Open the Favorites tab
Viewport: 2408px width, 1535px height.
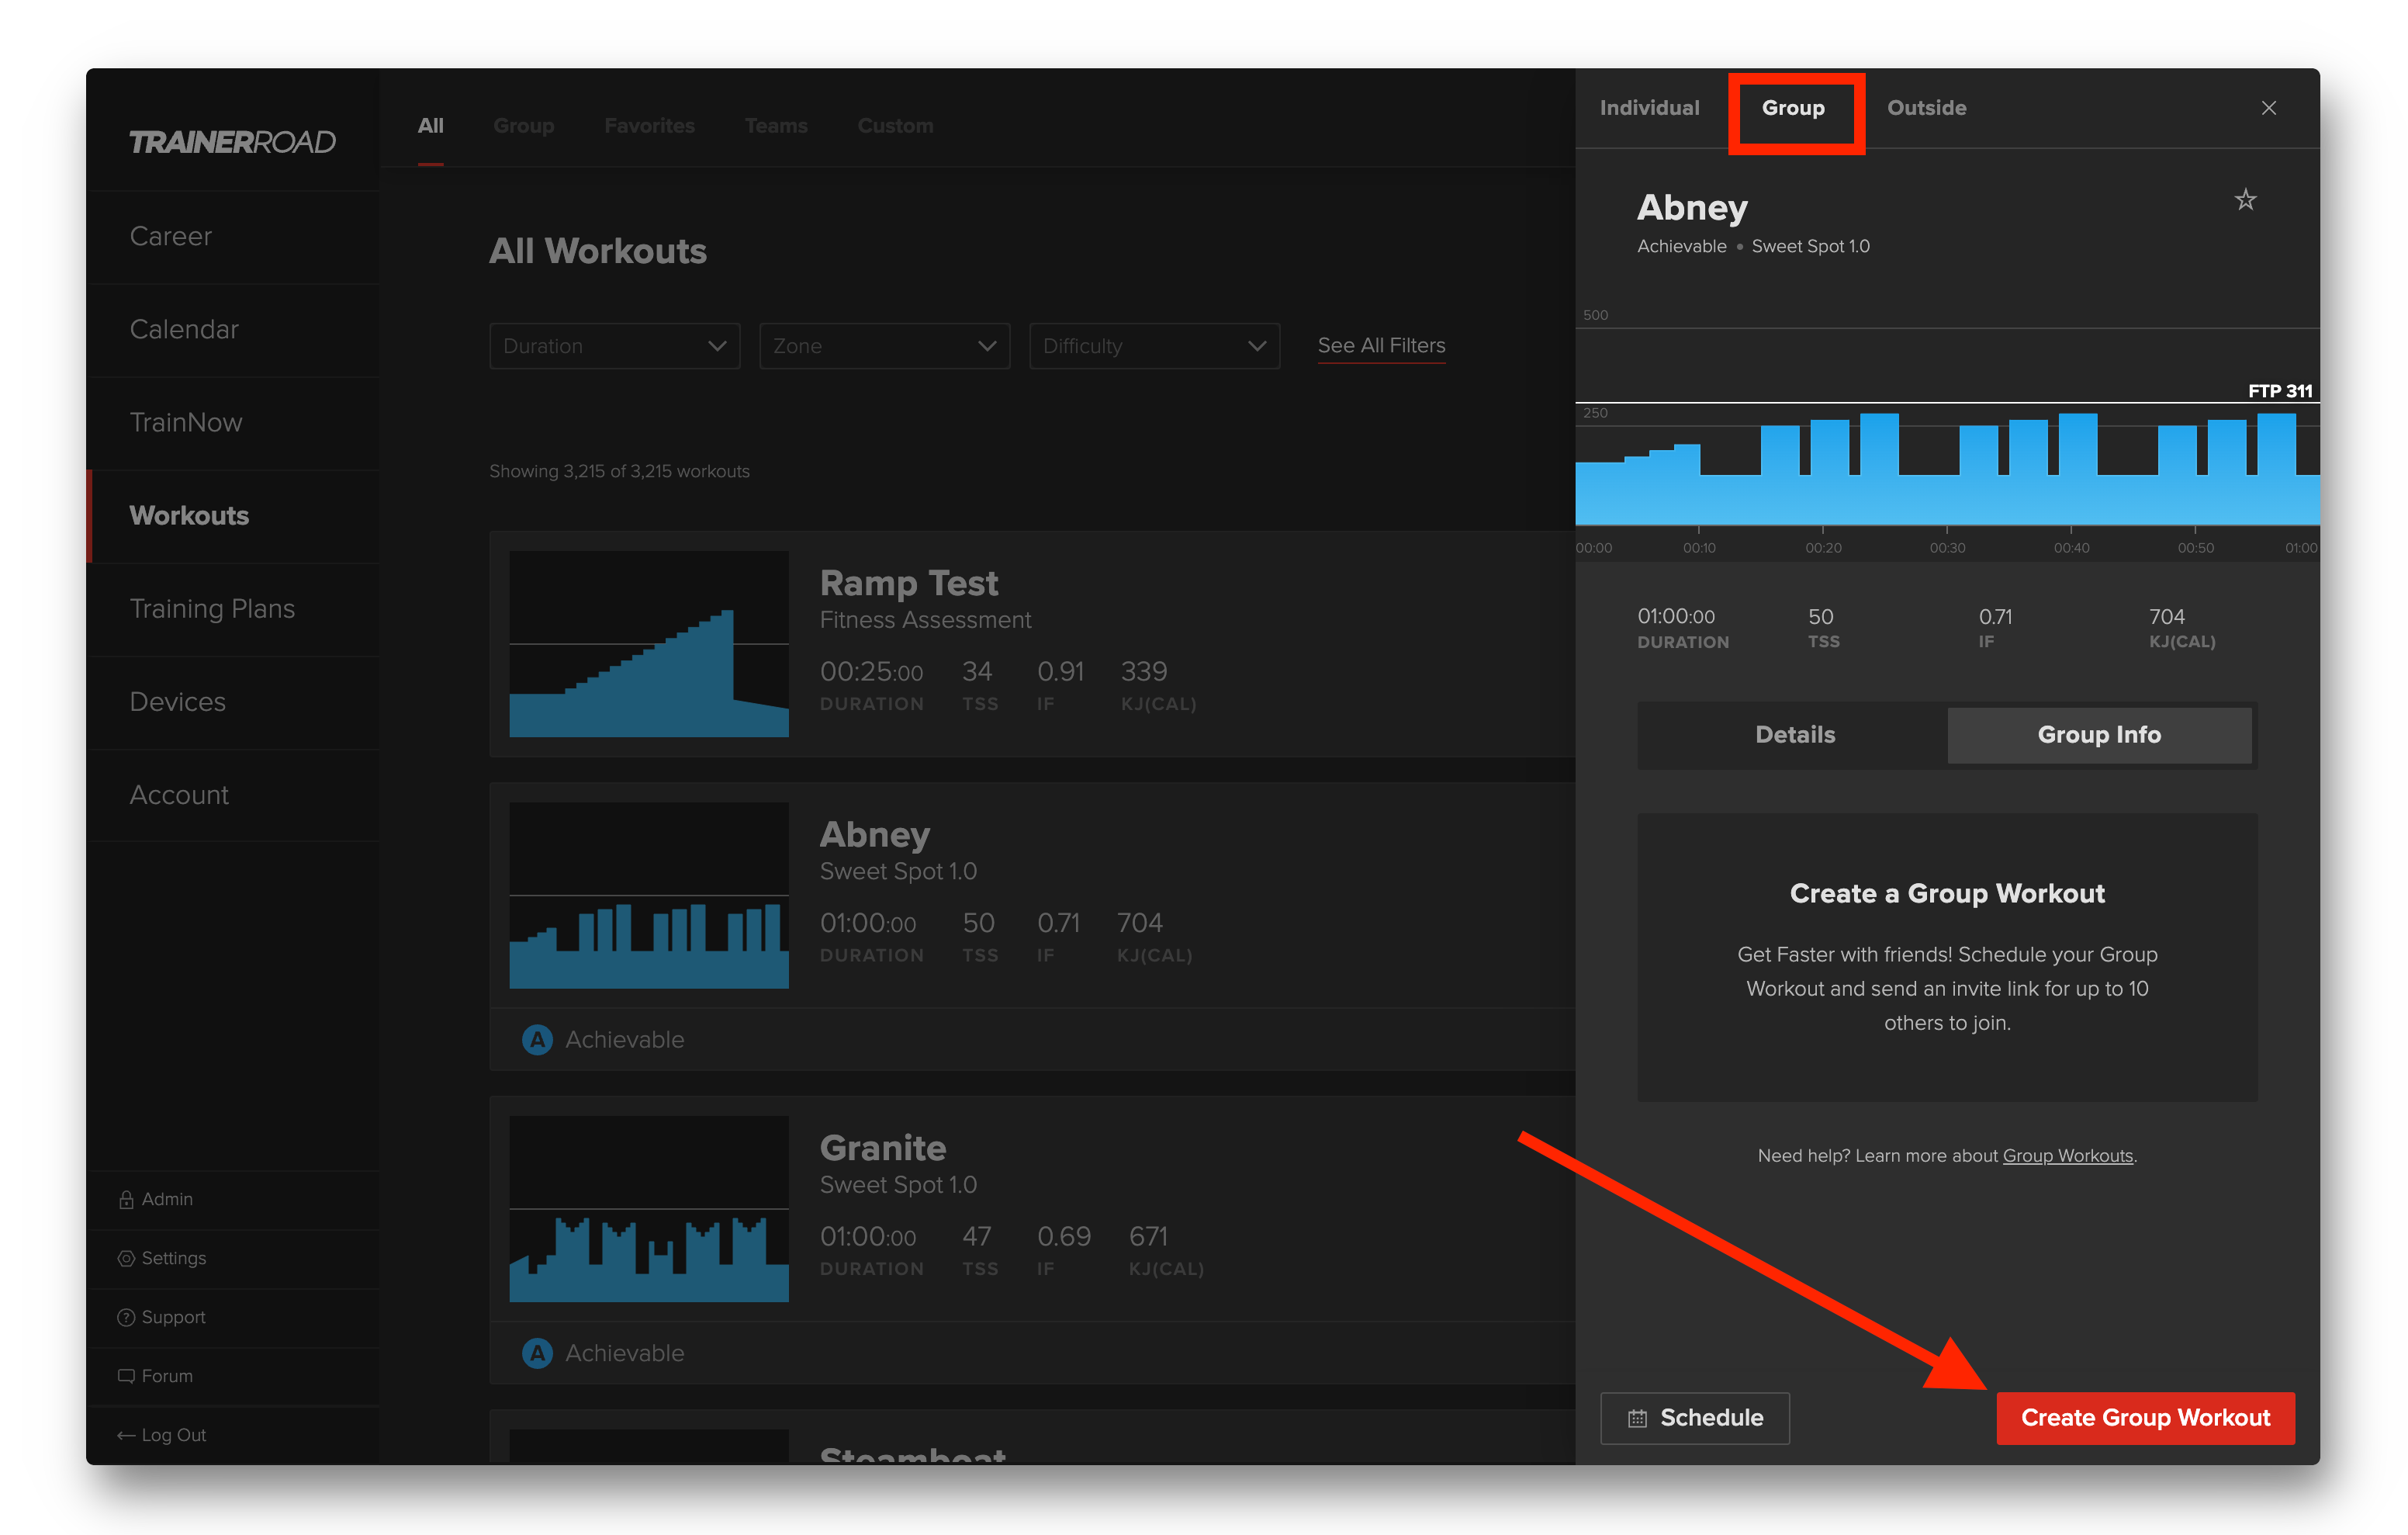pyautogui.click(x=649, y=126)
